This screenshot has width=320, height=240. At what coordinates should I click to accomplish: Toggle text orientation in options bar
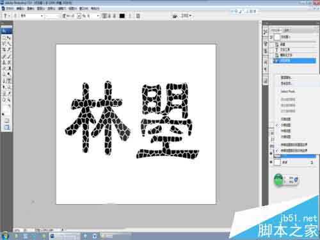[x=15, y=16]
